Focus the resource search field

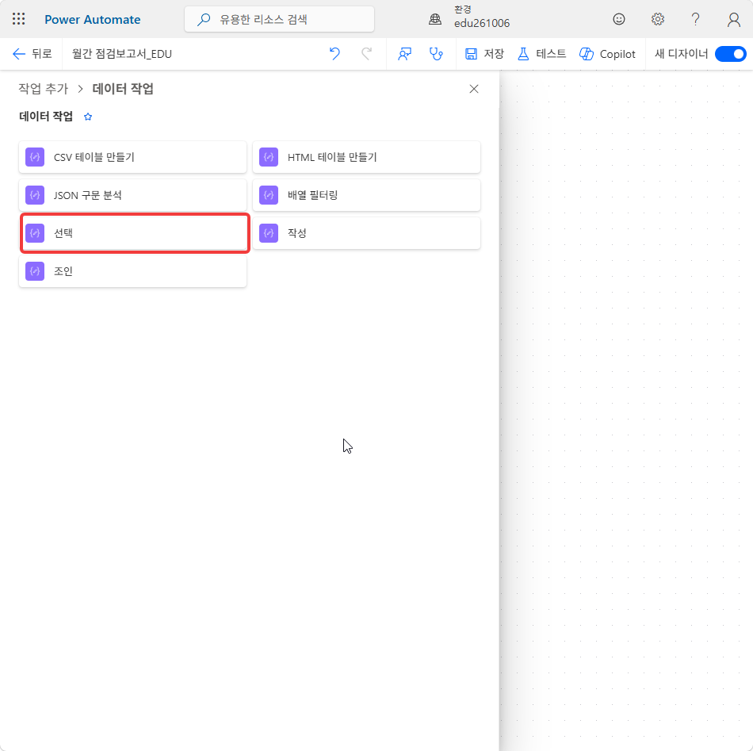pos(280,19)
